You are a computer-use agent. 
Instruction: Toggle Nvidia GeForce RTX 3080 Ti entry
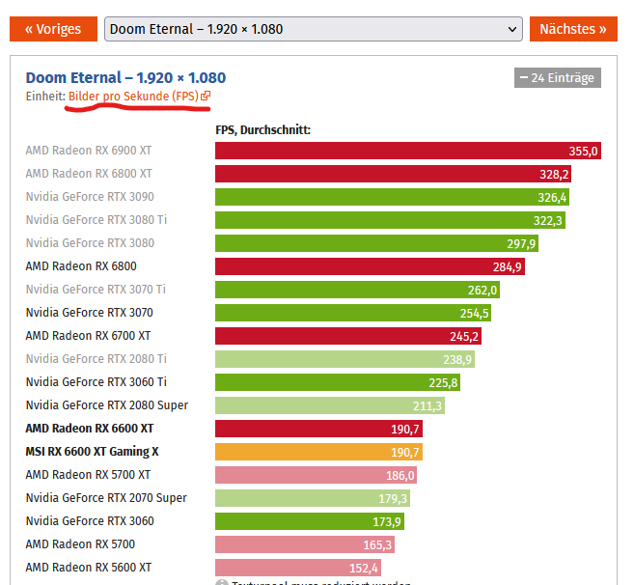pyautogui.click(x=96, y=220)
